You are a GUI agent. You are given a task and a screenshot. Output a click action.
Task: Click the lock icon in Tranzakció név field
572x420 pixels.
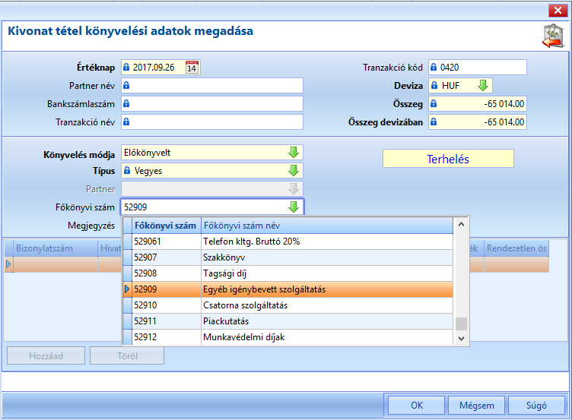click(x=126, y=122)
